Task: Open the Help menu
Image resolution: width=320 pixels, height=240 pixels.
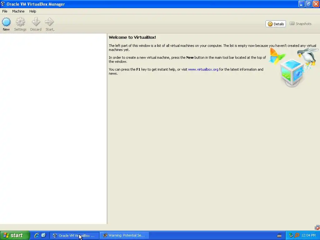Action: (x=32, y=11)
